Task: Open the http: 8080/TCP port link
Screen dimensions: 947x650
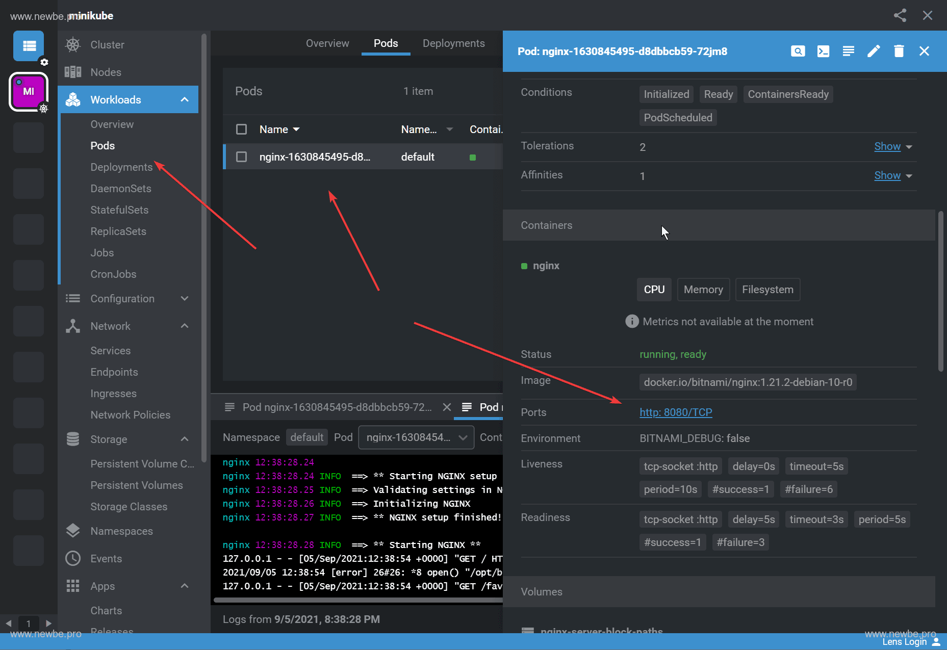Action: point(675,412)
